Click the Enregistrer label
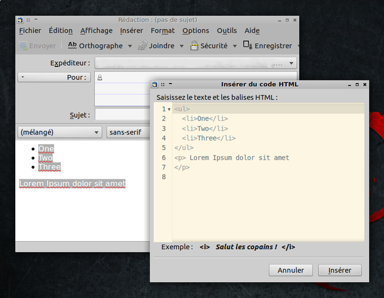384x298 pixels. (x=273, y=46)
